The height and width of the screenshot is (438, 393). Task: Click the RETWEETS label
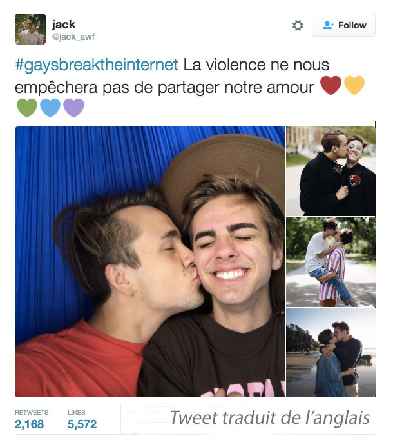pos(32,412)
